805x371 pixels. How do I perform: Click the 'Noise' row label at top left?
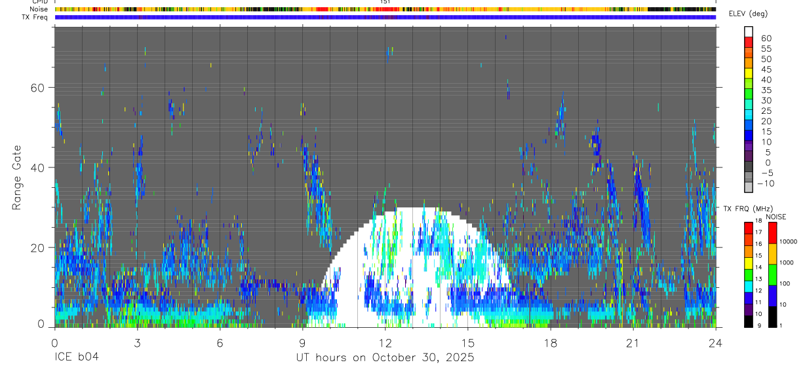[x=40, y=9]
